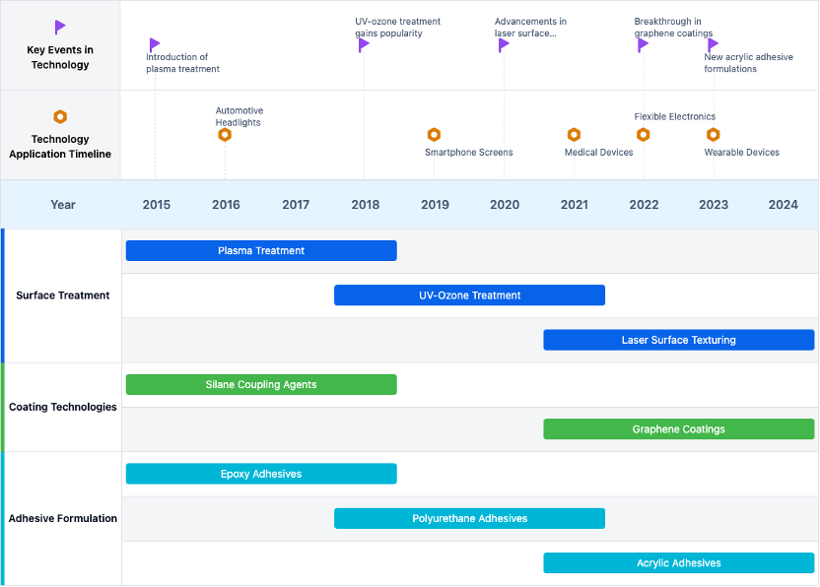Image resolution: width=820 pixels, height=587 pixels.
Task: Click the Flexible Electronics hexagon marker
Action: click(644, 135)
